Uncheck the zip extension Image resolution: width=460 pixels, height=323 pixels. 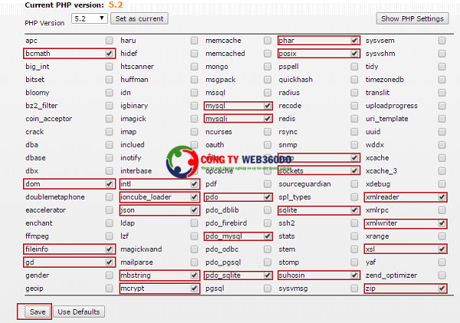[x=442, y=288]
